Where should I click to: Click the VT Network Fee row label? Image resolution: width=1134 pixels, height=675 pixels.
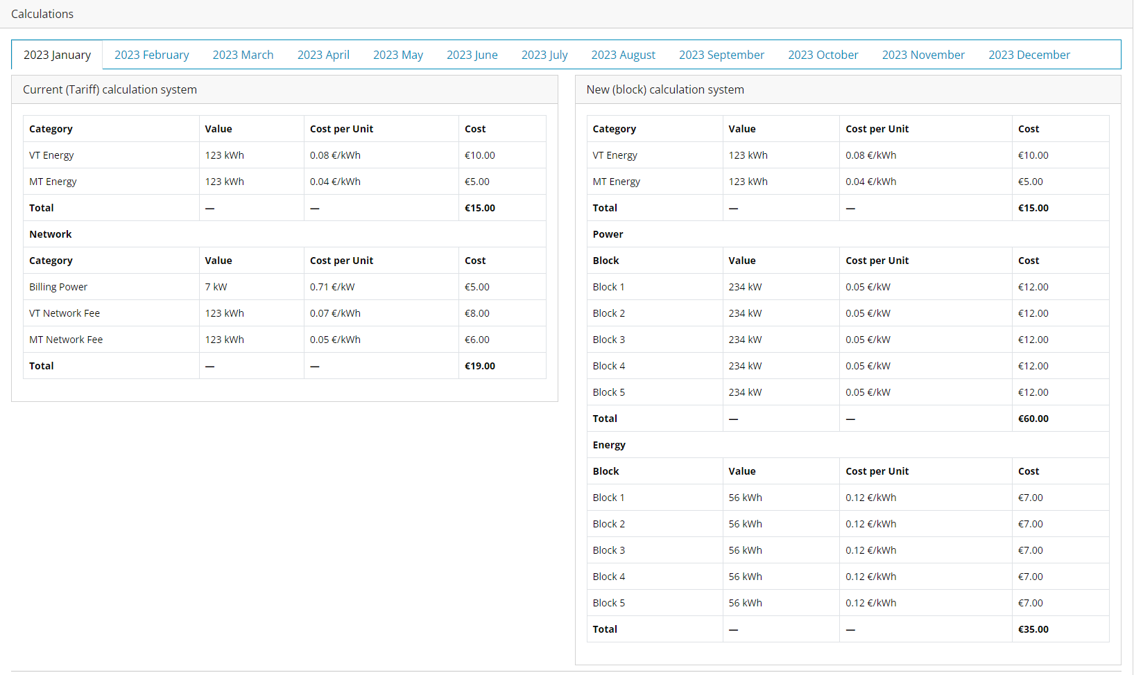[65, 313]
